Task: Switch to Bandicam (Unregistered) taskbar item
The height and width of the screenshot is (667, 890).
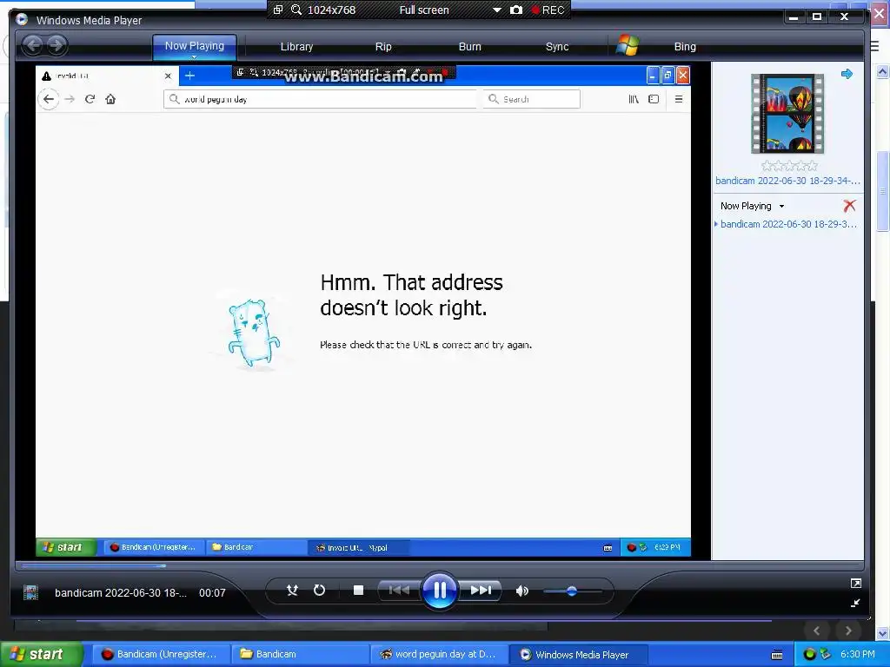Action: pyautogui.click(x=160, y=654)
